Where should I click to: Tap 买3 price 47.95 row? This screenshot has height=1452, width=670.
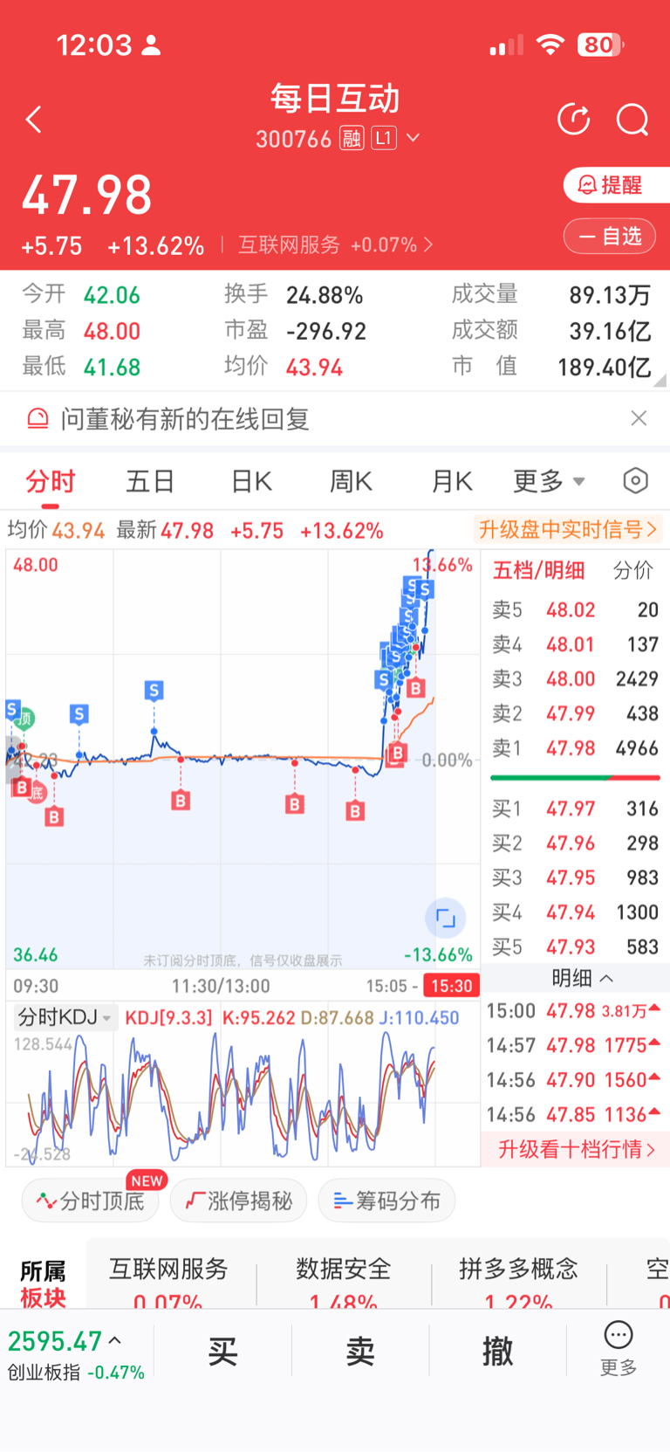[x=575, y=877]
